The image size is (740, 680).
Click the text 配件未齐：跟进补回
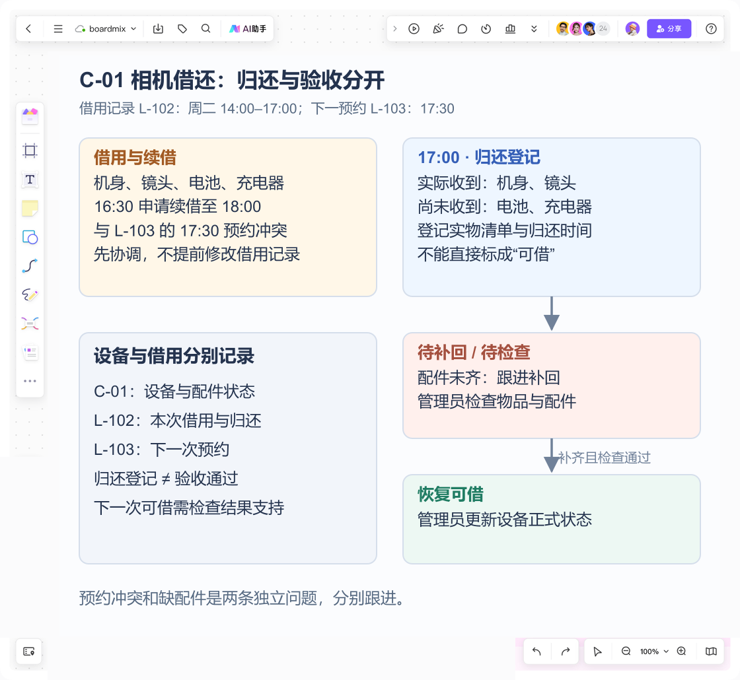[x=489, y=378]
